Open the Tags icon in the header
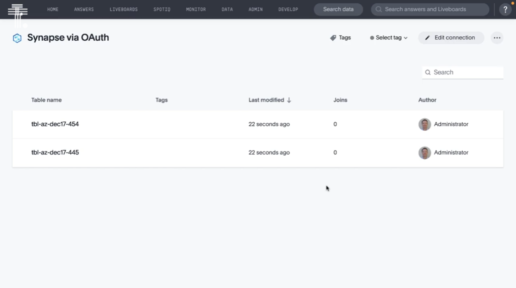The image size is (516, 288). (333, 38)
